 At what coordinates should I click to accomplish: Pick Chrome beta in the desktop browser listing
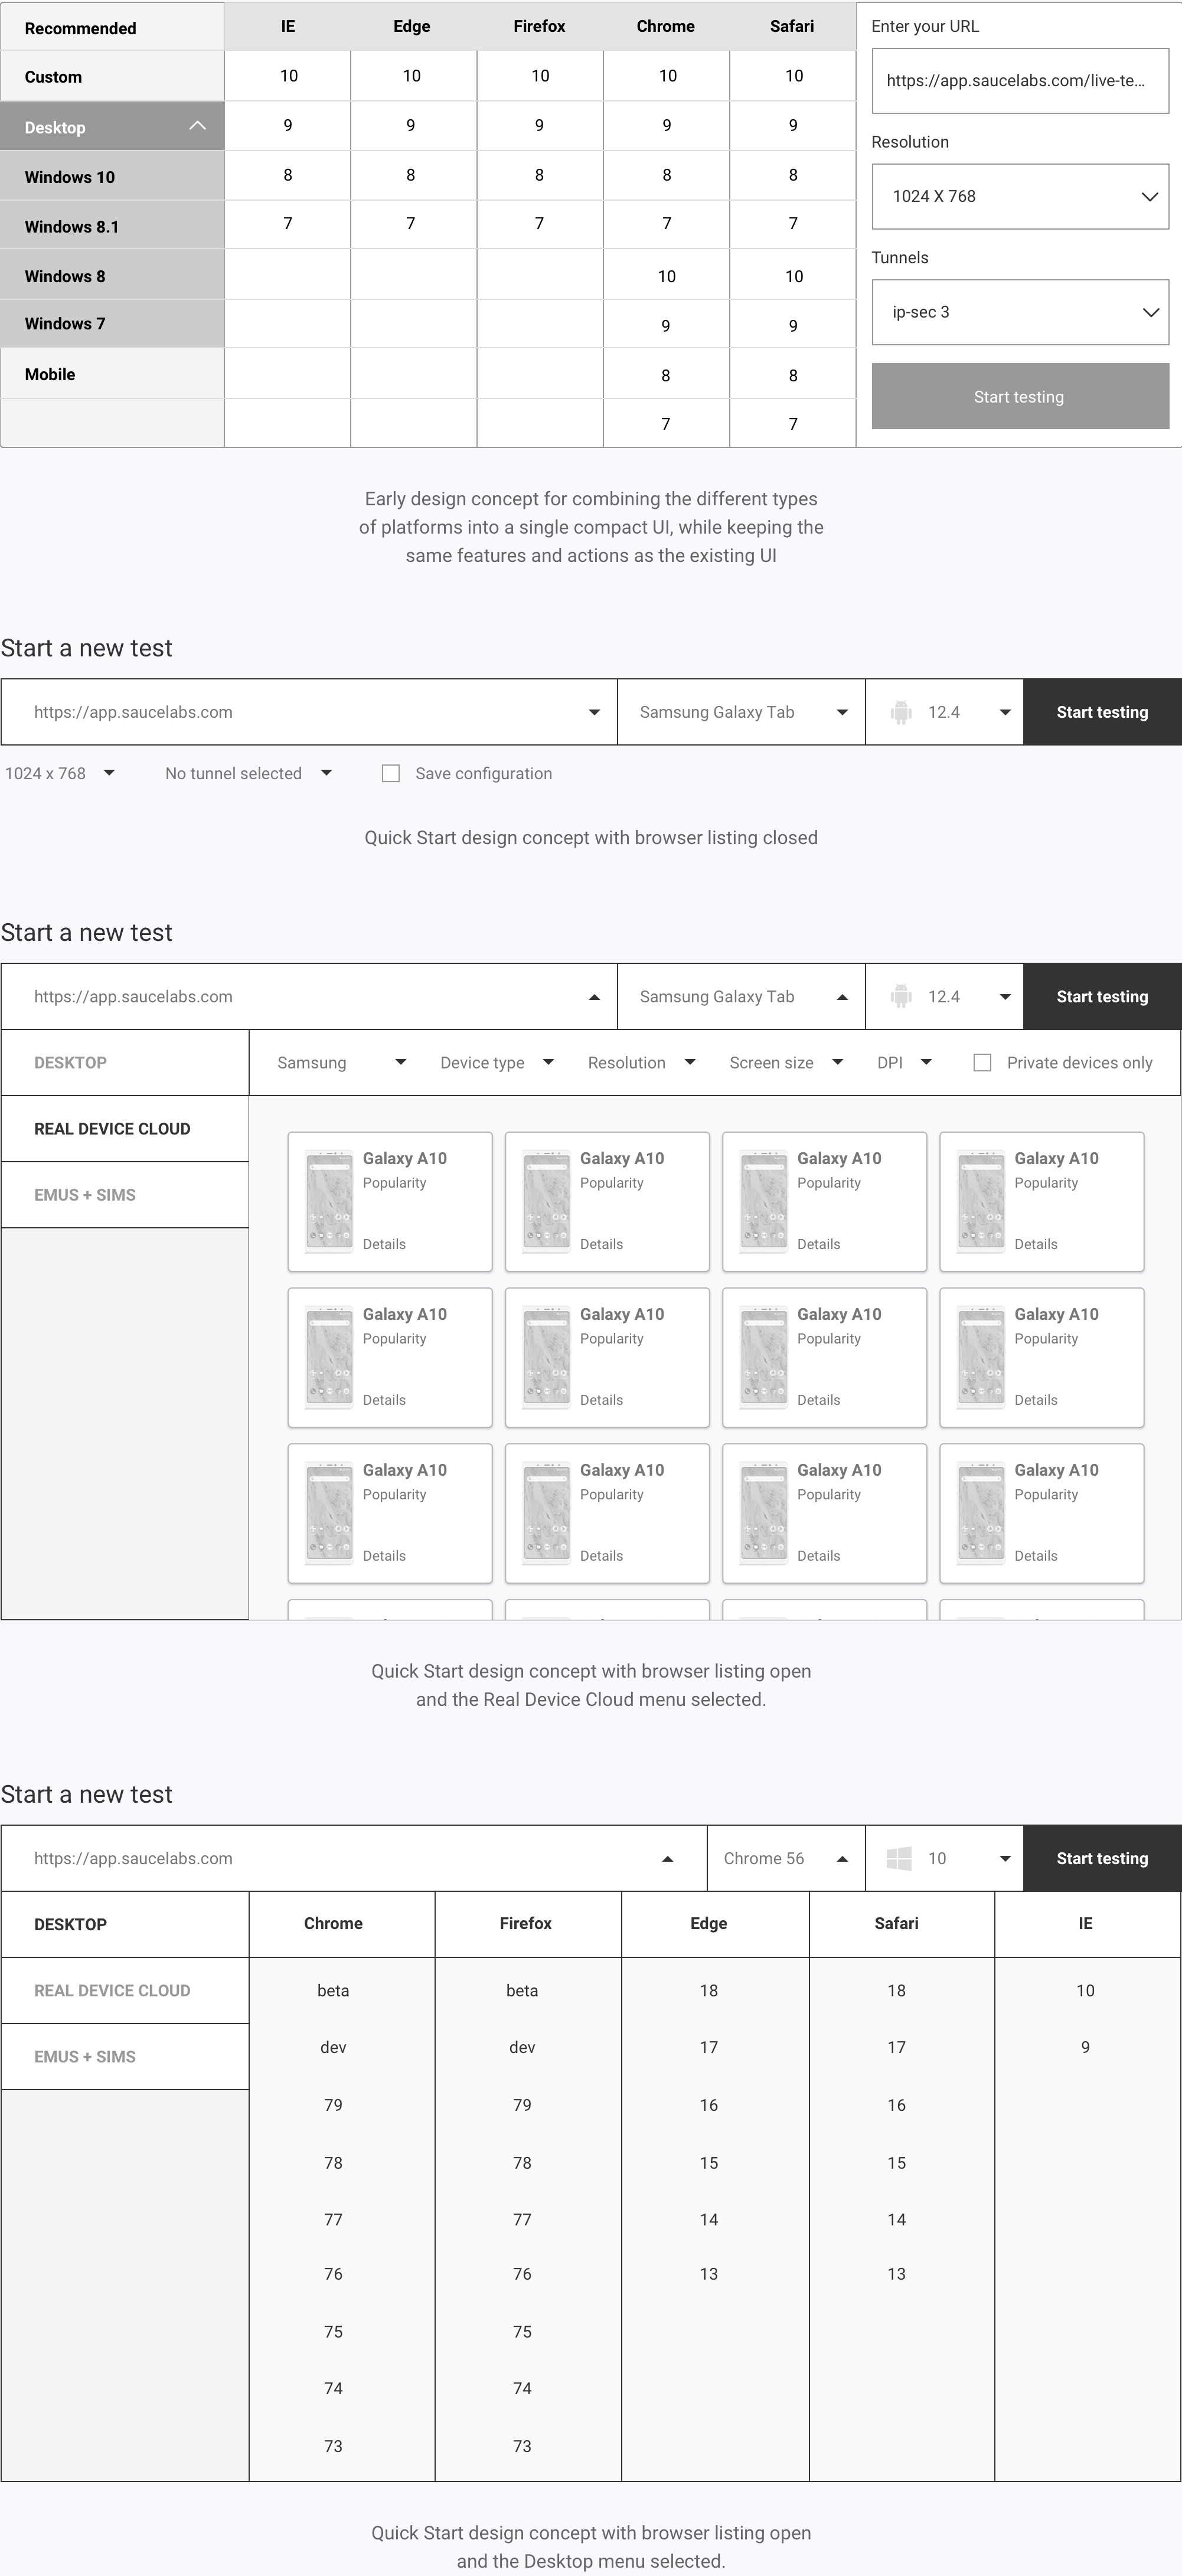(x=333, y=1990)
